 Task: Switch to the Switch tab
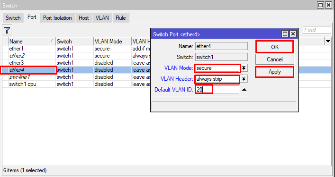tap(13, 18)
